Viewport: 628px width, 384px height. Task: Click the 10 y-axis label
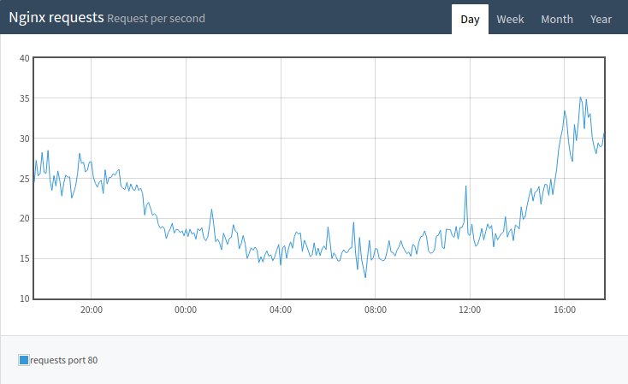[x=25, y=298]
